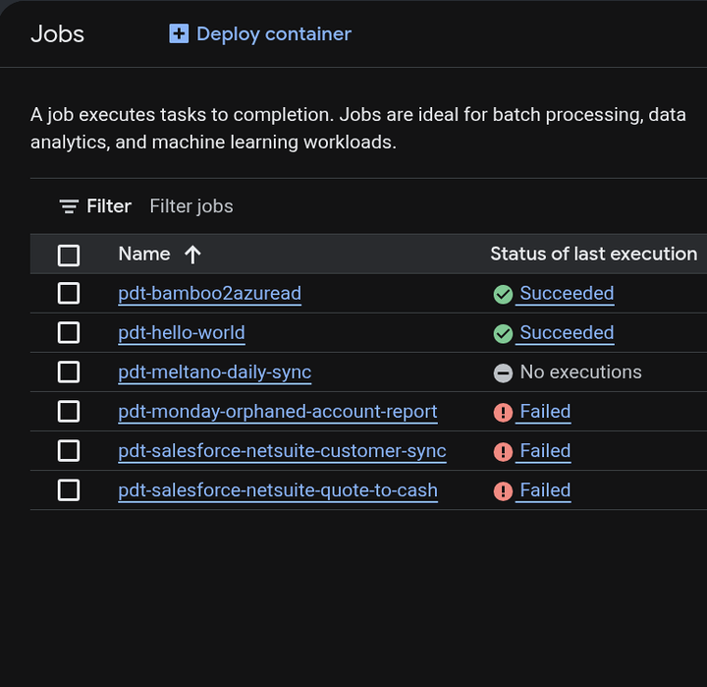
Task: Open the Deploy container link
Action: point(260,34)
